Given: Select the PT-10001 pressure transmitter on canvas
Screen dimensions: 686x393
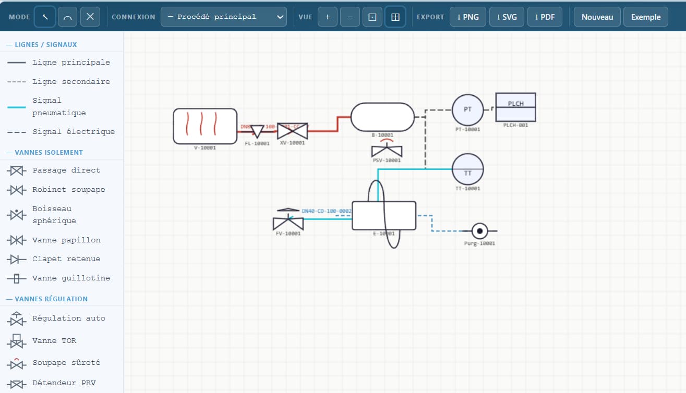Looking at the screenshot, I should [467, 110].
